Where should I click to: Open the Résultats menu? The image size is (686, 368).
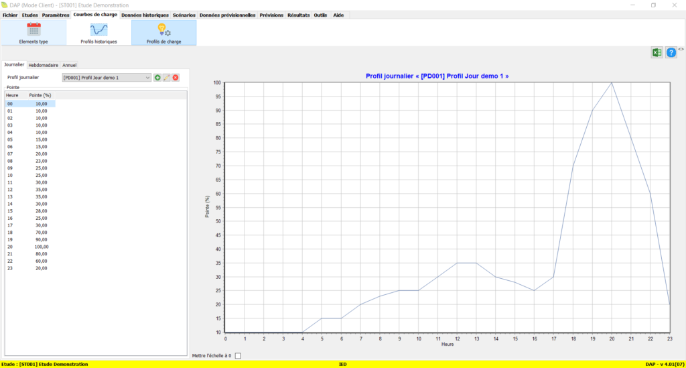pyautogui.click(x=298, y=15)
